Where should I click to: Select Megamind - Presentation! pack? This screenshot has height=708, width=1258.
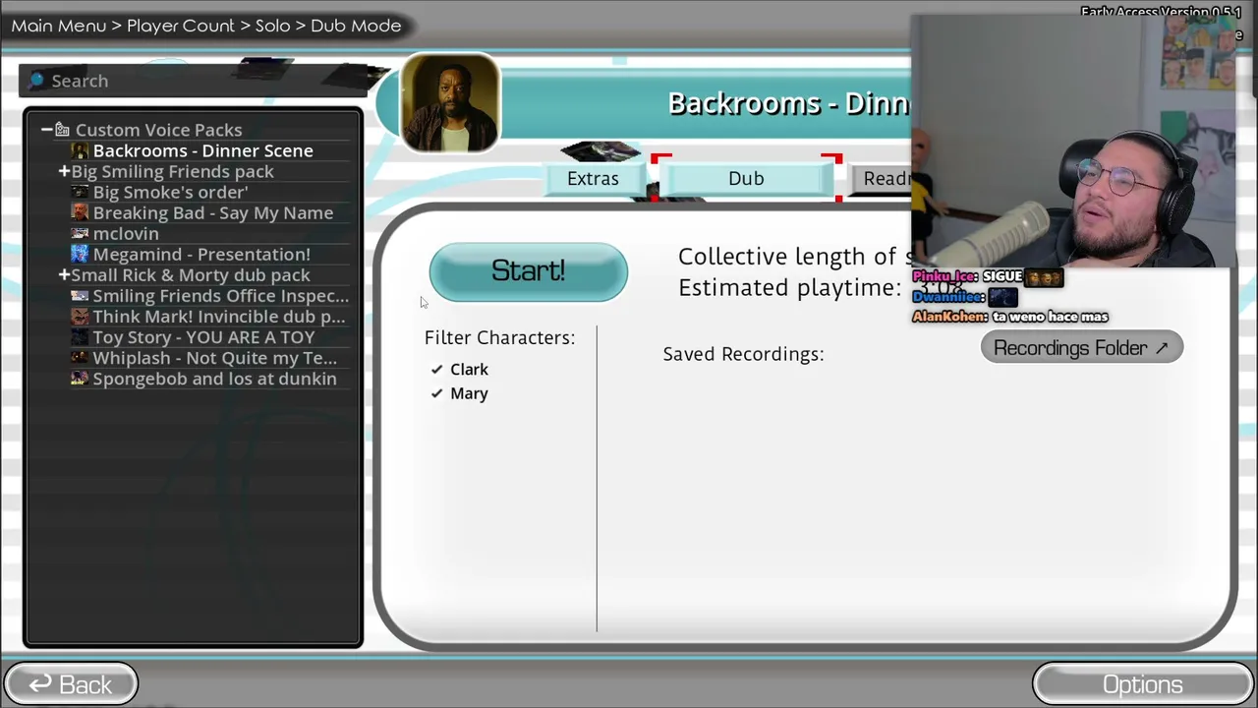click(x=201, y=254)
